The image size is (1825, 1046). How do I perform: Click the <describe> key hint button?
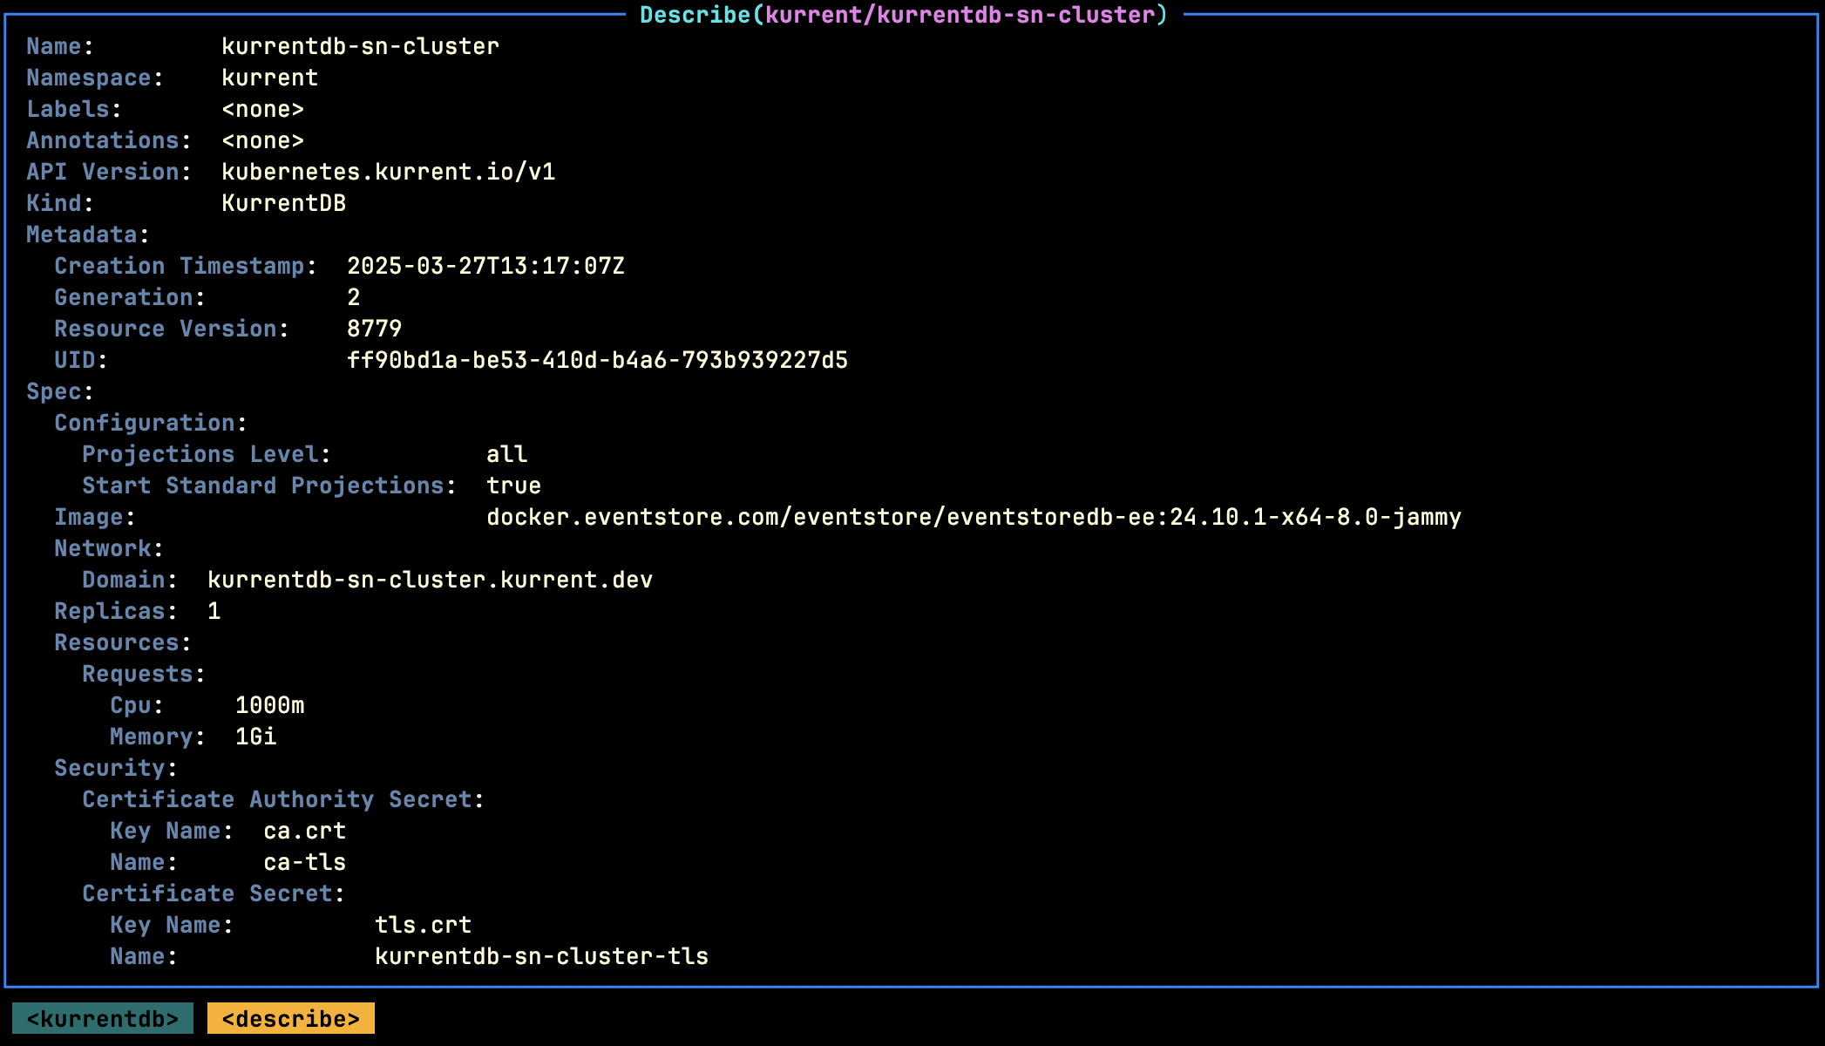tap(290, 1017)
